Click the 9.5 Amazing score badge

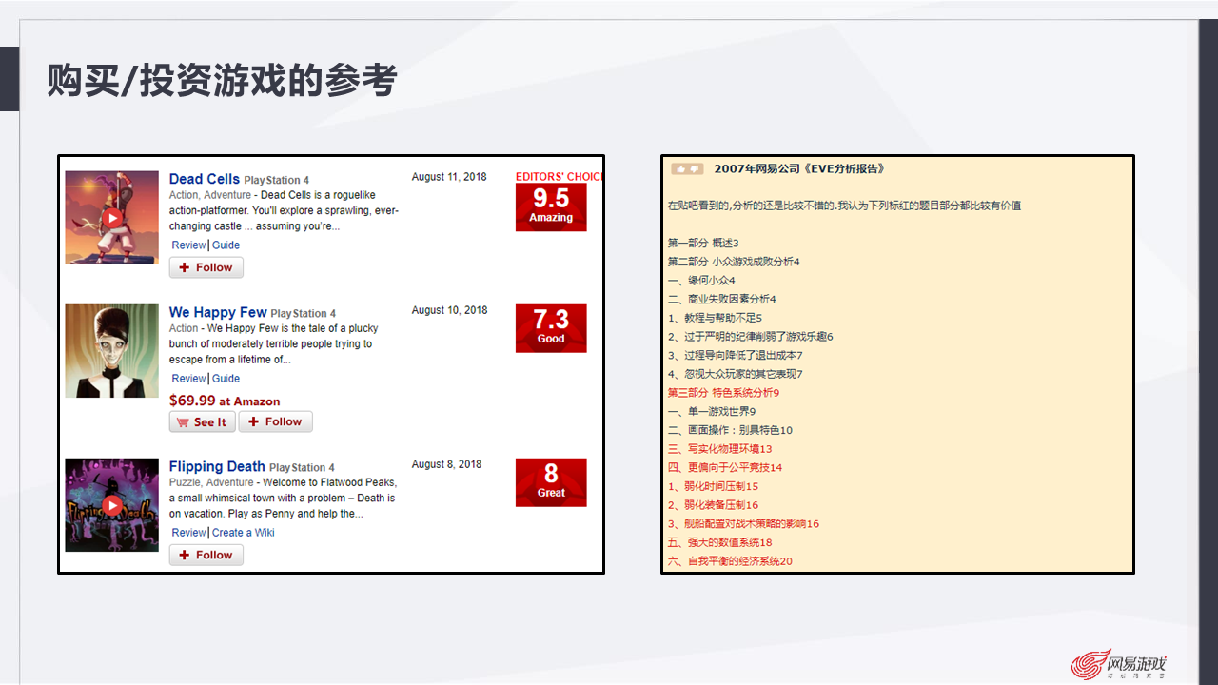[x=551, y=206]
